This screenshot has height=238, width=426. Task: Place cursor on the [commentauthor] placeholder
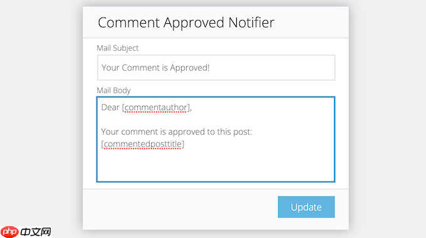pos(155,108)
